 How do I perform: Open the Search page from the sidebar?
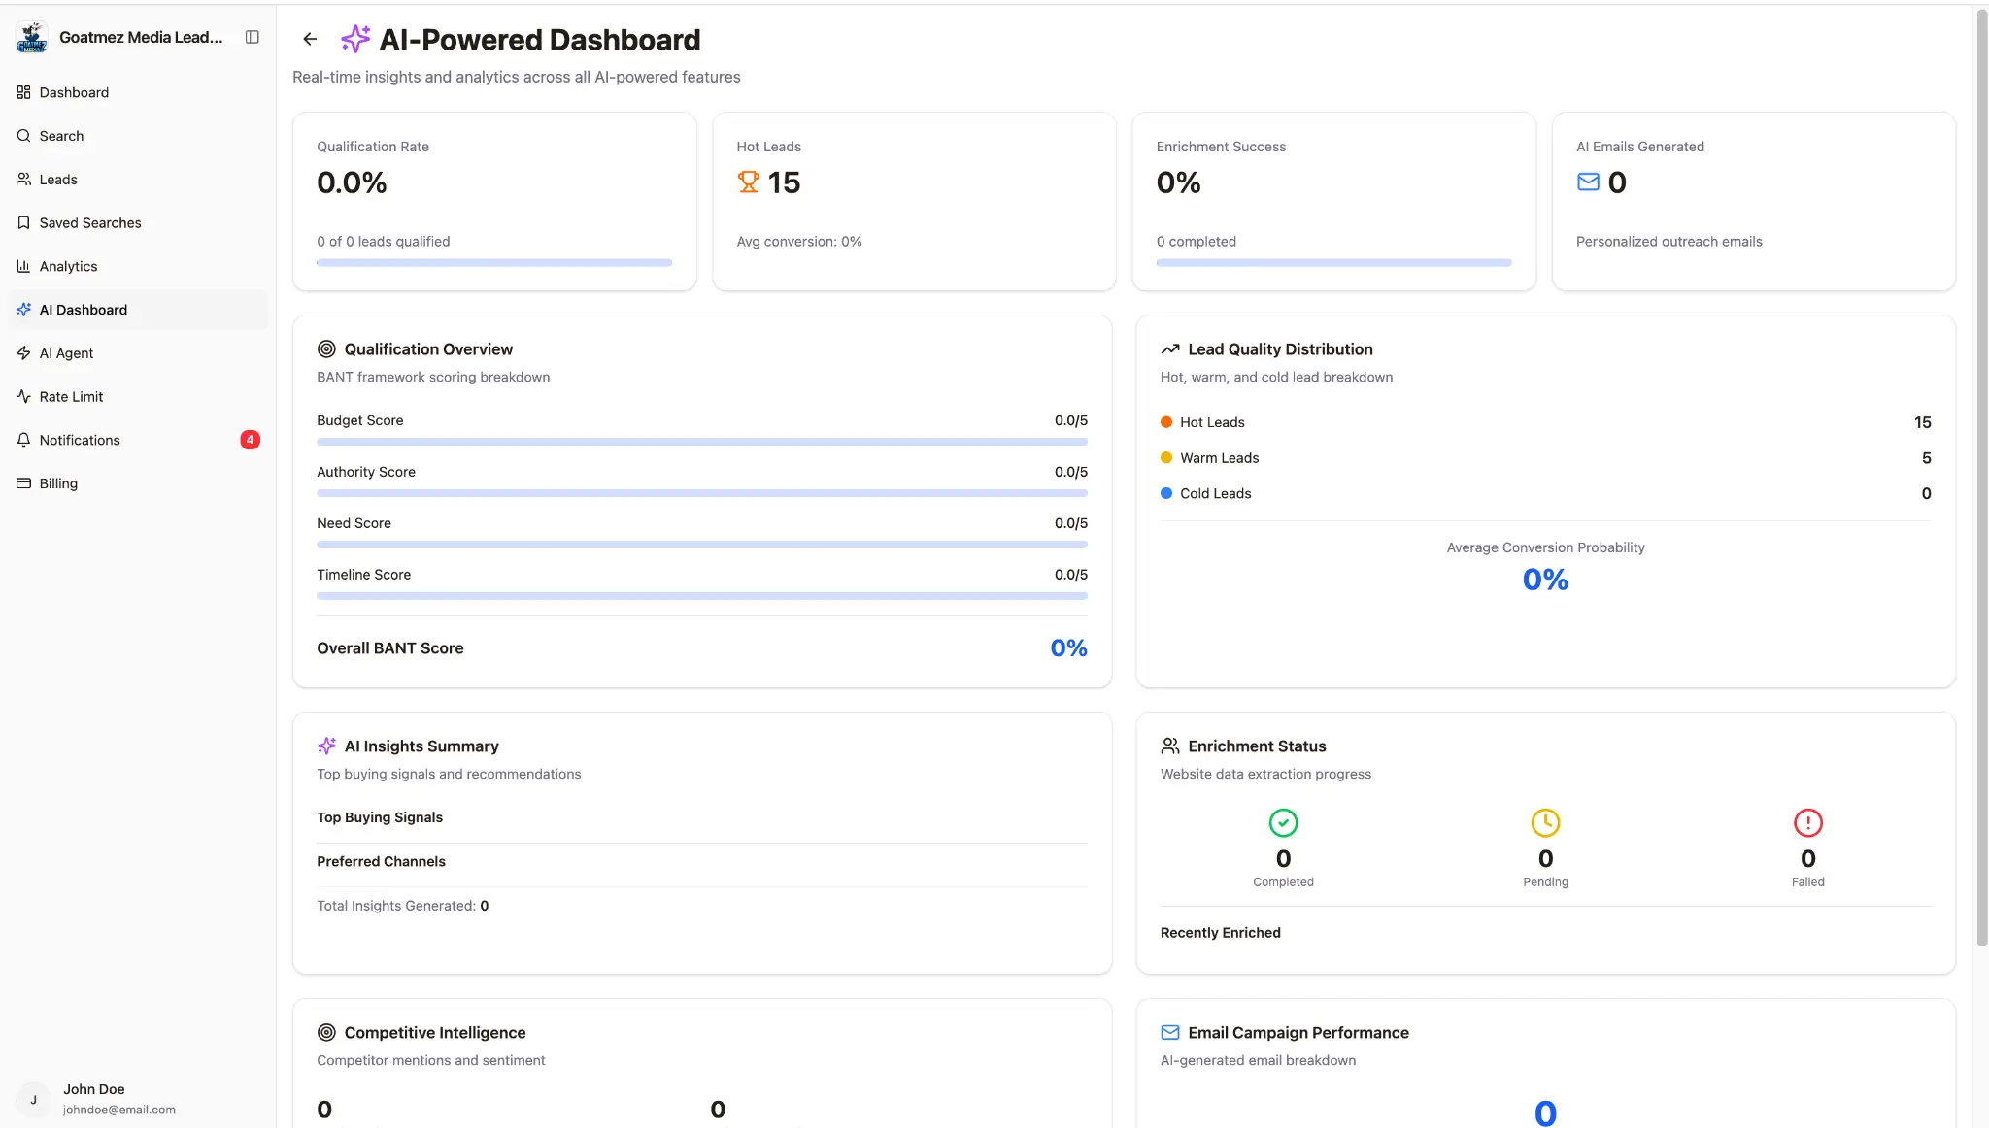(61, 136)
